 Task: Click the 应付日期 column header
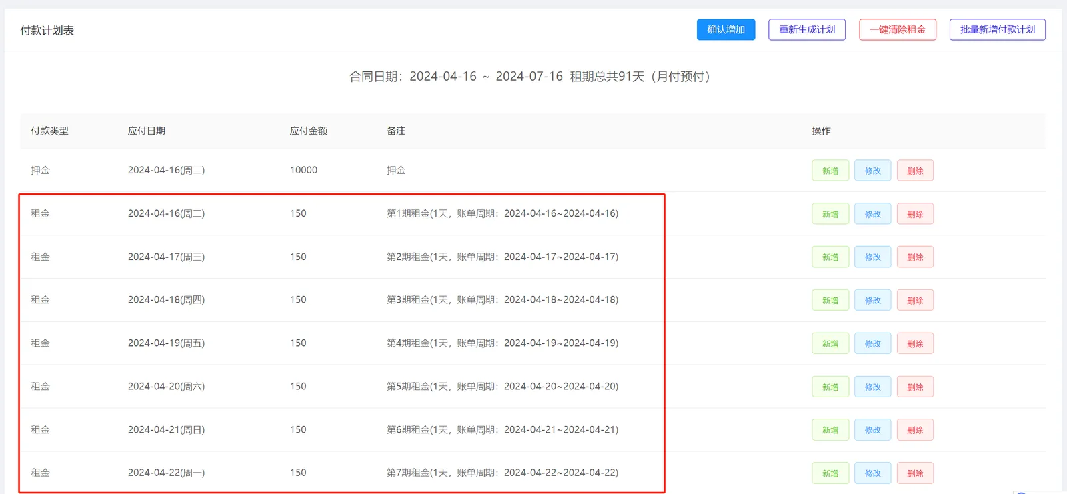(147, 131)
